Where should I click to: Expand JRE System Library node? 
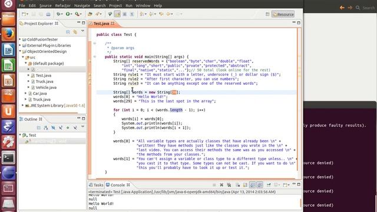(23, 105)
